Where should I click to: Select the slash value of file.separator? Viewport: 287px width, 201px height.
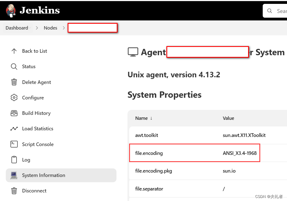point(224,189)
